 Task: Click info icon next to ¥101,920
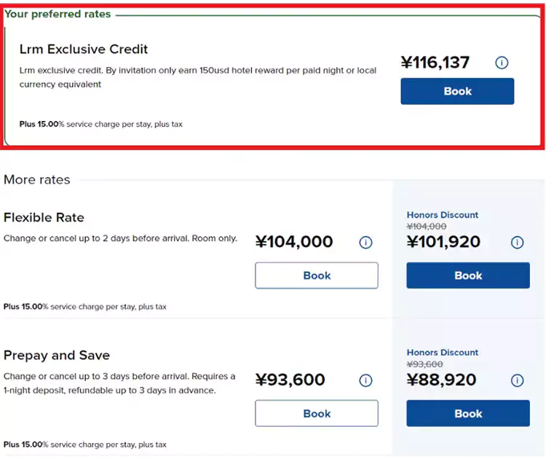pyautogui.click(x=518, y=243)
